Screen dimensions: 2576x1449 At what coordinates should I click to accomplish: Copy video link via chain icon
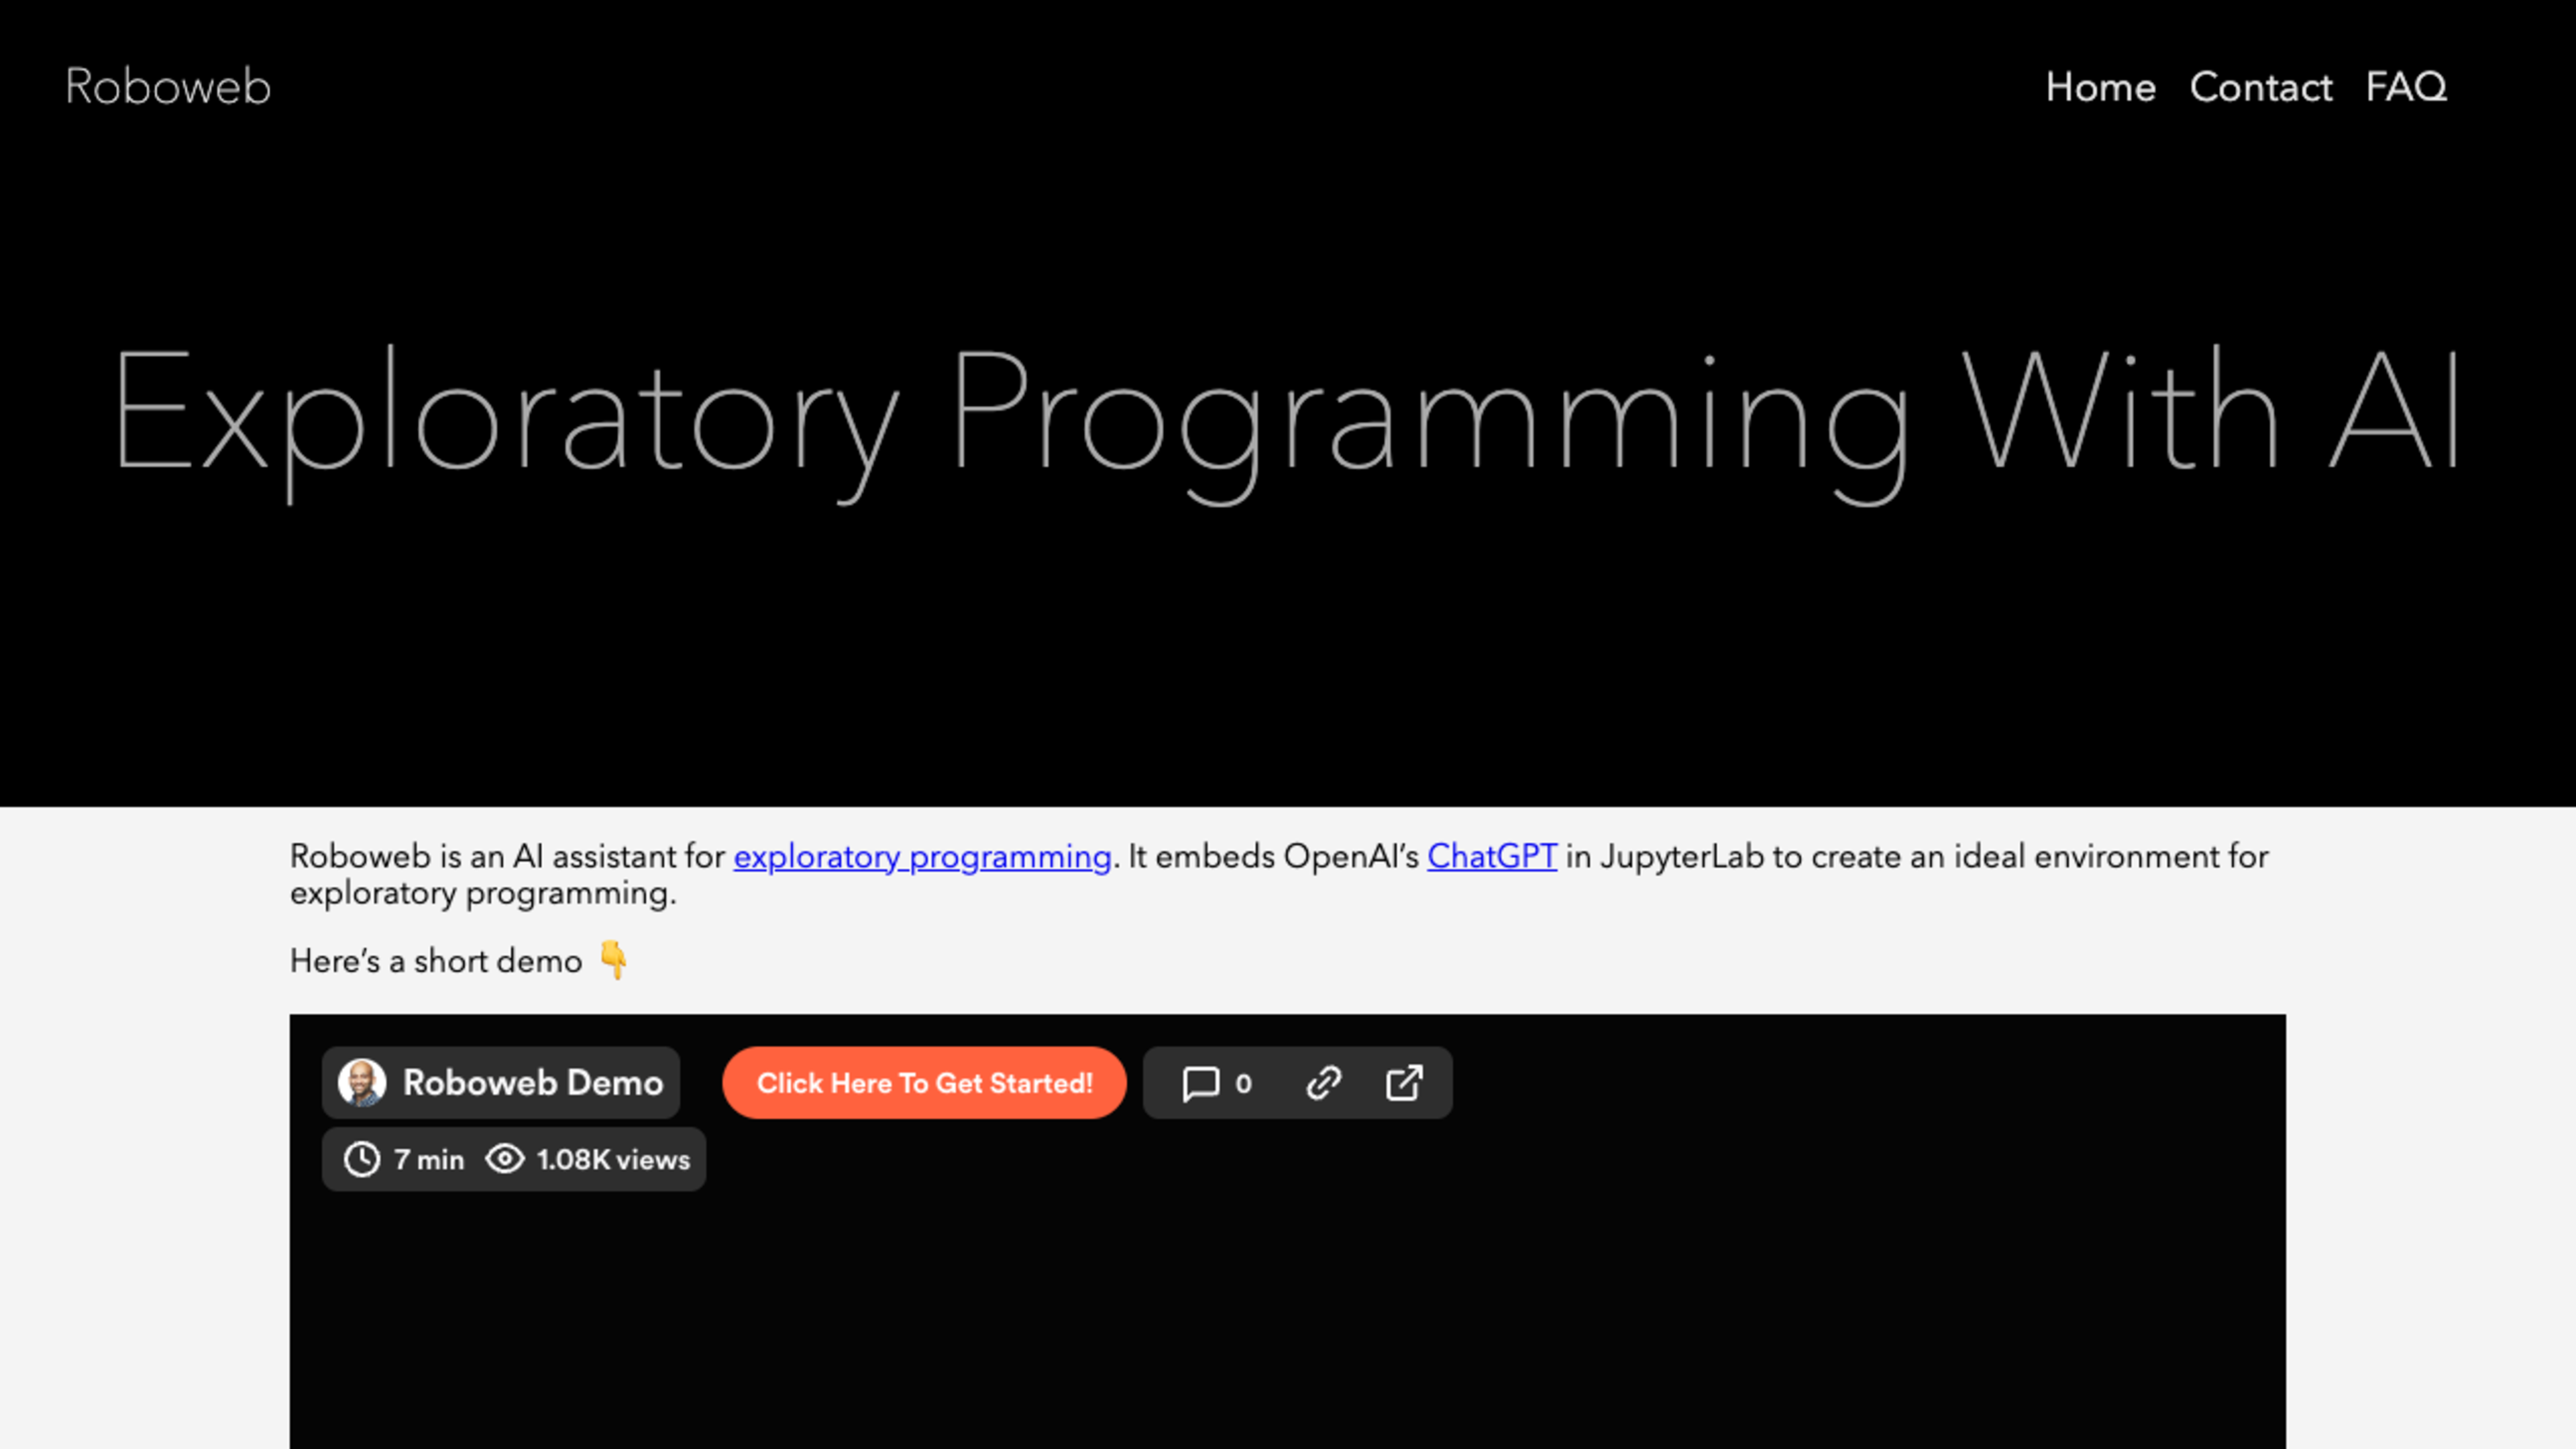(1323, 1083)
